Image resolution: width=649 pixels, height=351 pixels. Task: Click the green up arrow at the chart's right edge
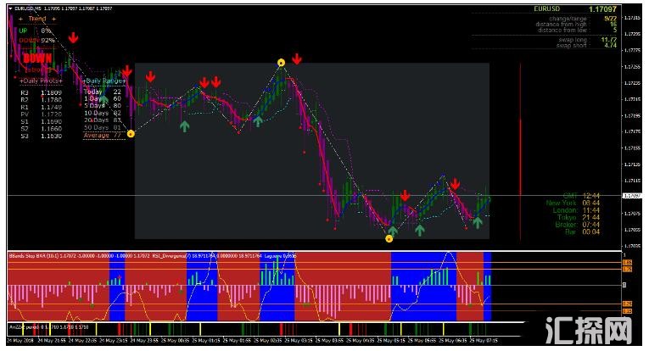(478, 222)
